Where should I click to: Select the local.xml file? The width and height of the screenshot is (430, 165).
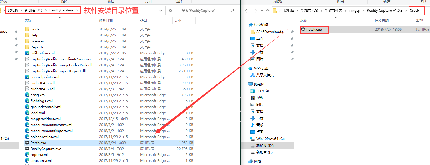click(38, 113)
